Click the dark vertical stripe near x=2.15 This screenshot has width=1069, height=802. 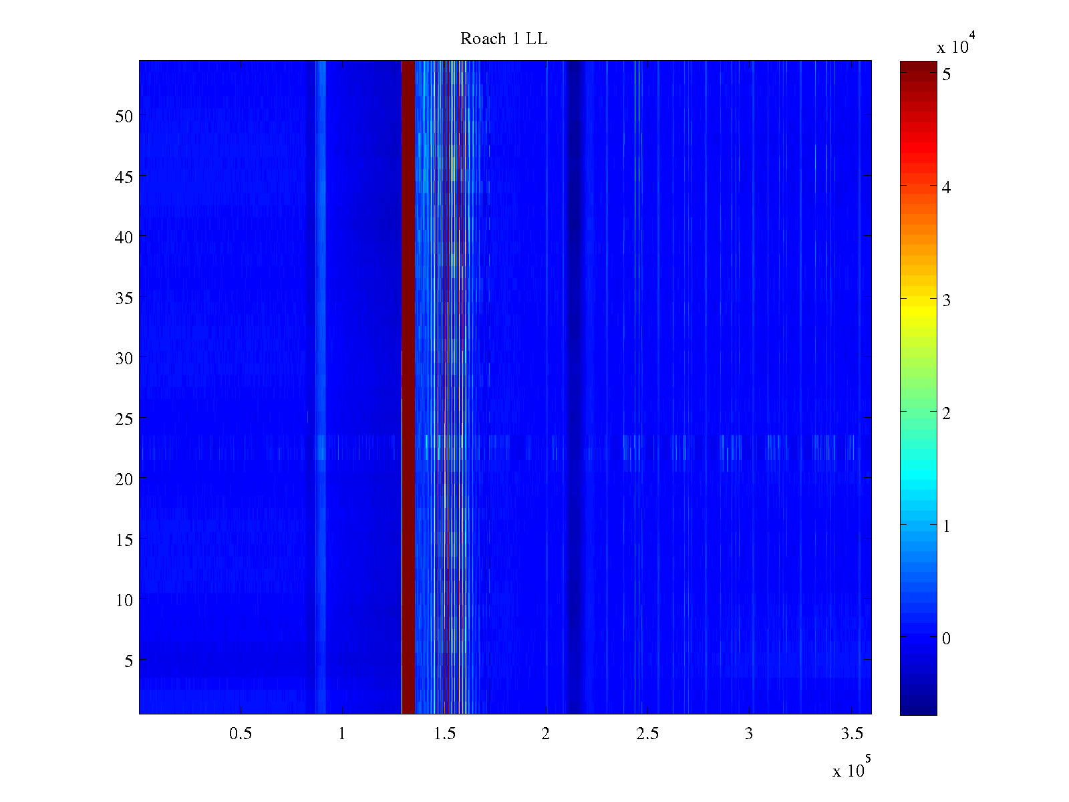coord(574,387)
